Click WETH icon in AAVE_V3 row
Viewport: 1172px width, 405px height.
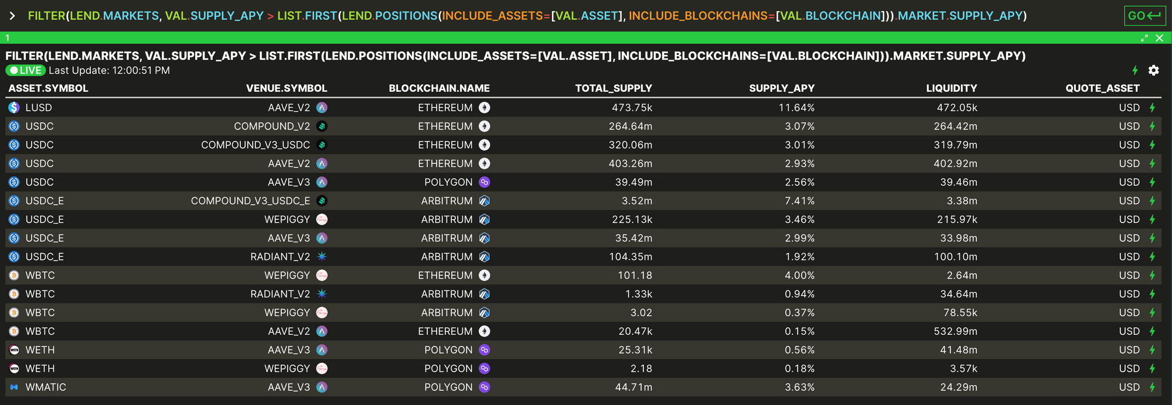[x=14, y=350]
